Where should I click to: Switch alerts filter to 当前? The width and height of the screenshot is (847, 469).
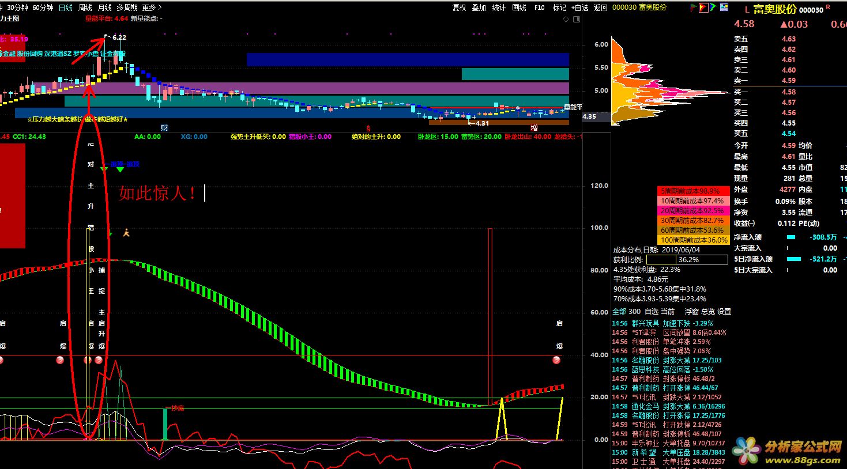(668, 311)
